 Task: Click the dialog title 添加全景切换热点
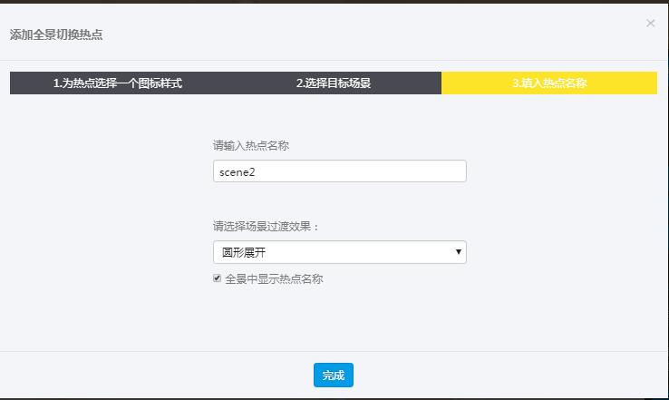tap(56, 34)
